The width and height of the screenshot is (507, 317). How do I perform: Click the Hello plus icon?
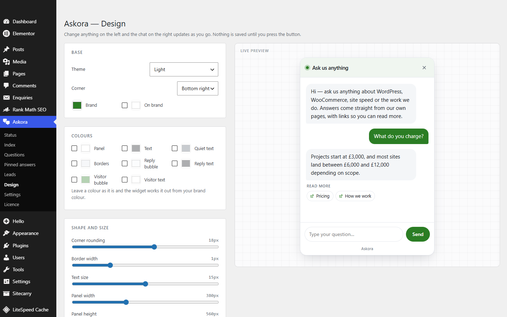pos(6,221)
